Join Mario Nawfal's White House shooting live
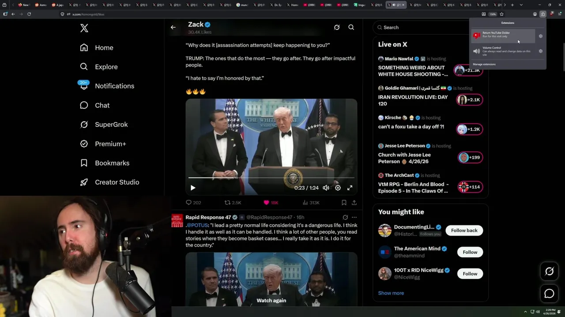Viewport: 565px width, 317px height. [413, 71]
